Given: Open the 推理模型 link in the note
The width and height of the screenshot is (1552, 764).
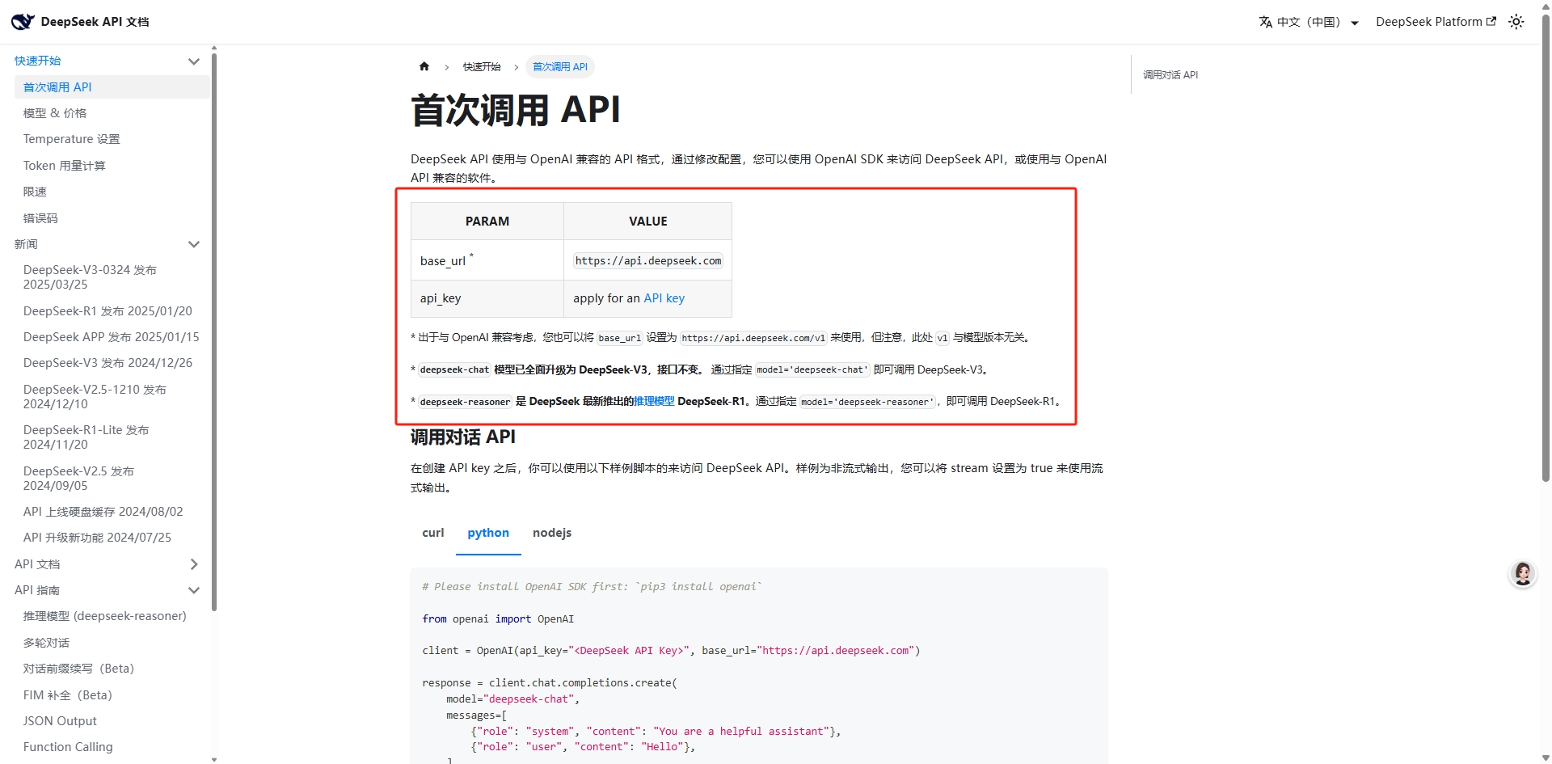Looking at the screenshot, I should (654, 401).
